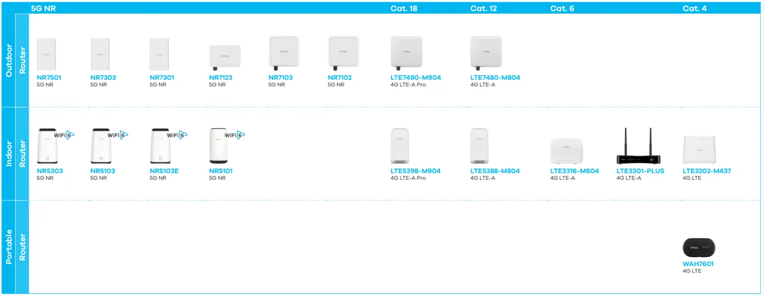This screenshot has width=764, height=297.
Task: Open the NR7103 model link
Action: (x=281, y=77)
